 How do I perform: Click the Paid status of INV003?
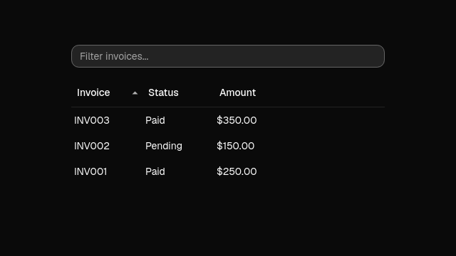[155, 120]
